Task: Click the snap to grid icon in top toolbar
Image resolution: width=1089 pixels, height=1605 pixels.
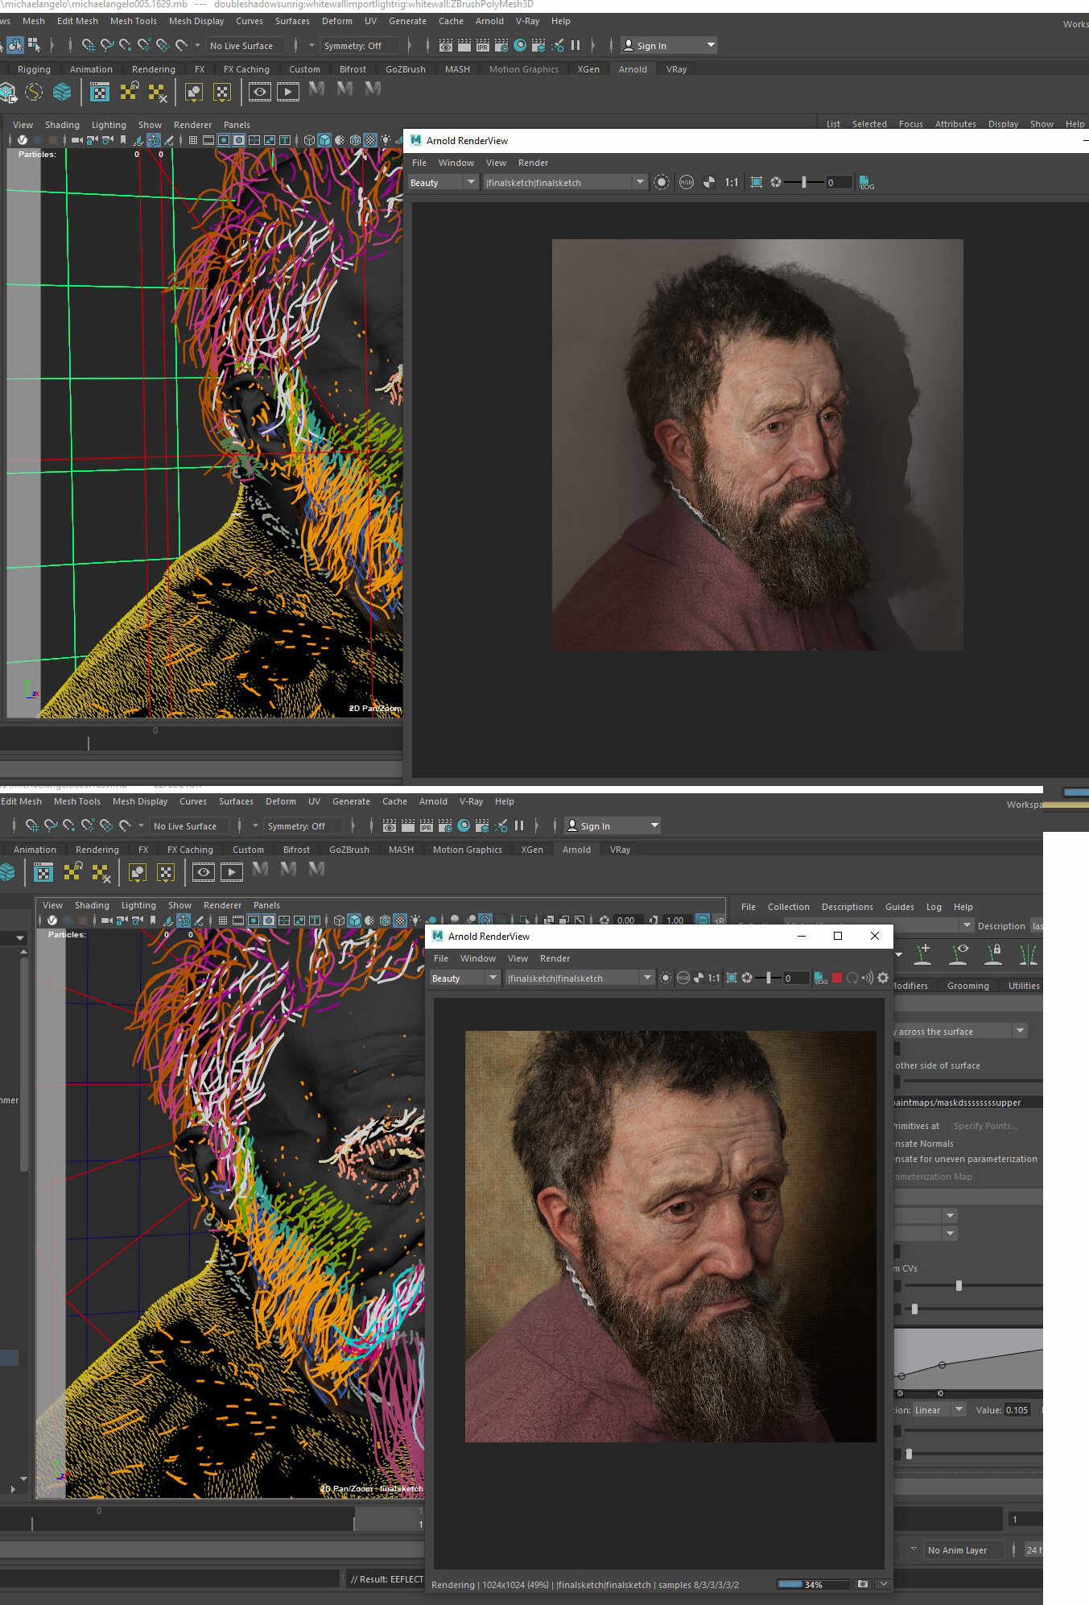Action: (x=89, y=46)
